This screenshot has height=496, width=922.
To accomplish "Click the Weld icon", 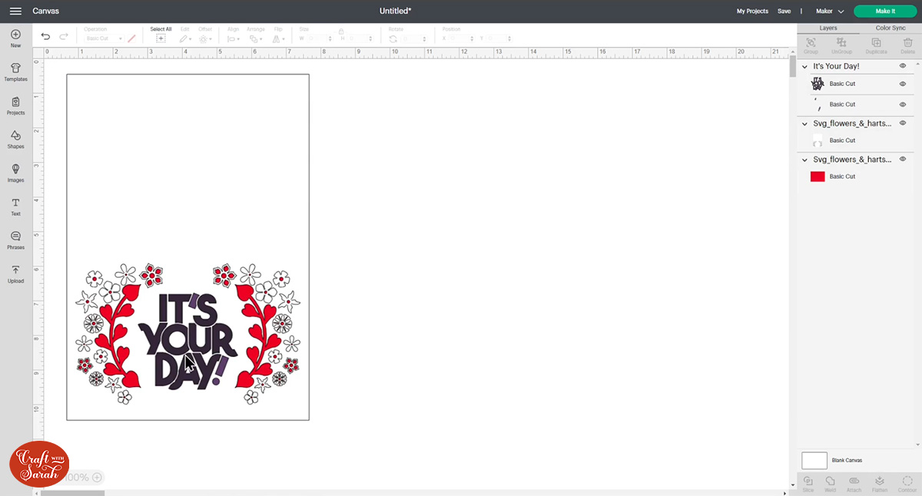I will (x=831, y=481).
